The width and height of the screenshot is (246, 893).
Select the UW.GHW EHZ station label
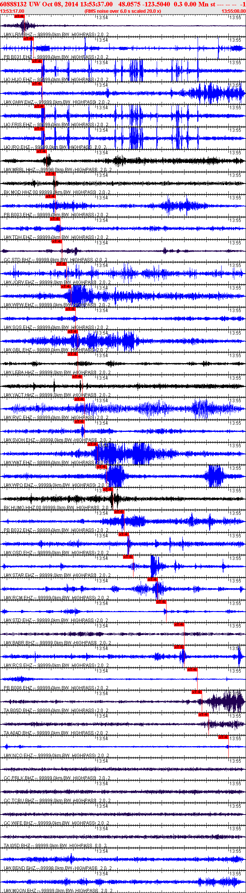[19, 102]
